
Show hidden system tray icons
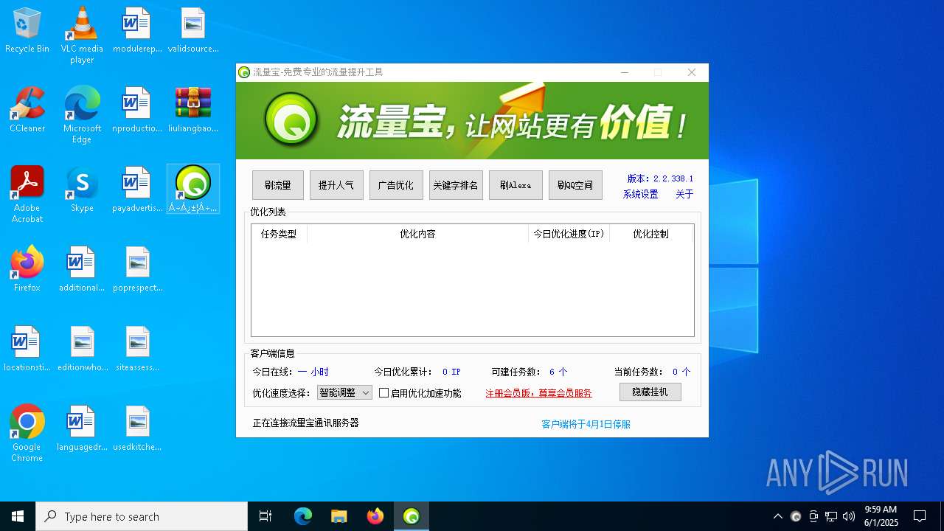777,516
